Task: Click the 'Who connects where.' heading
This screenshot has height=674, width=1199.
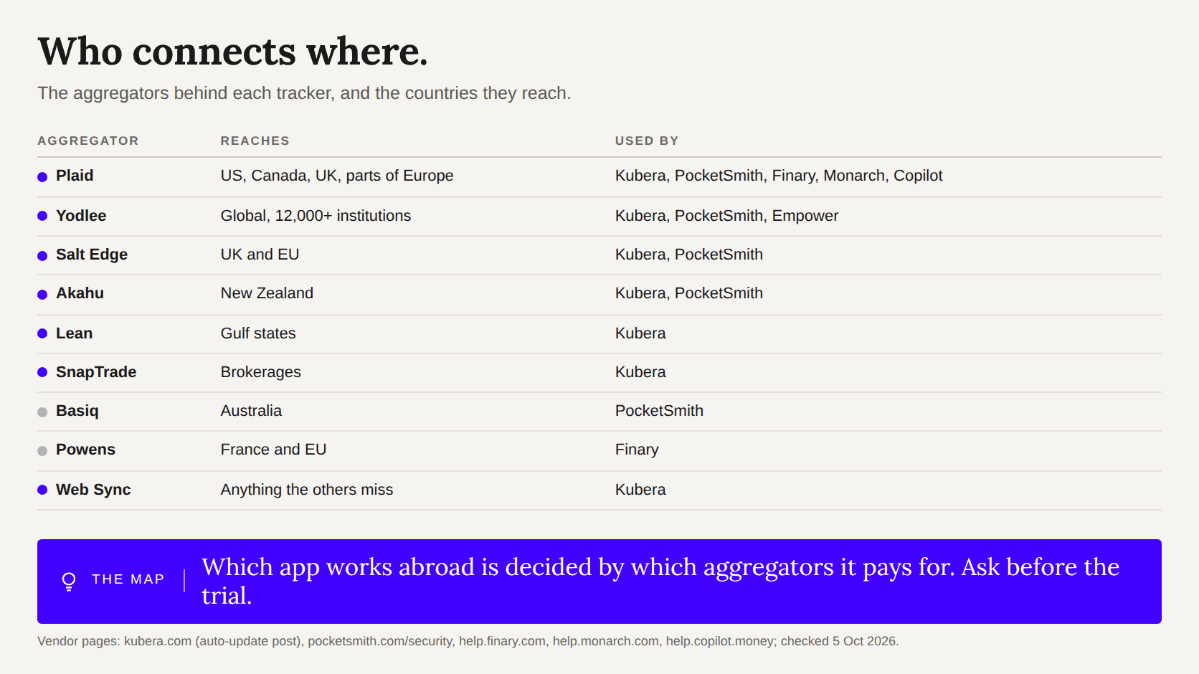Action: point(233,52)
